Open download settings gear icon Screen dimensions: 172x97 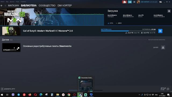(x=169, y=11)
